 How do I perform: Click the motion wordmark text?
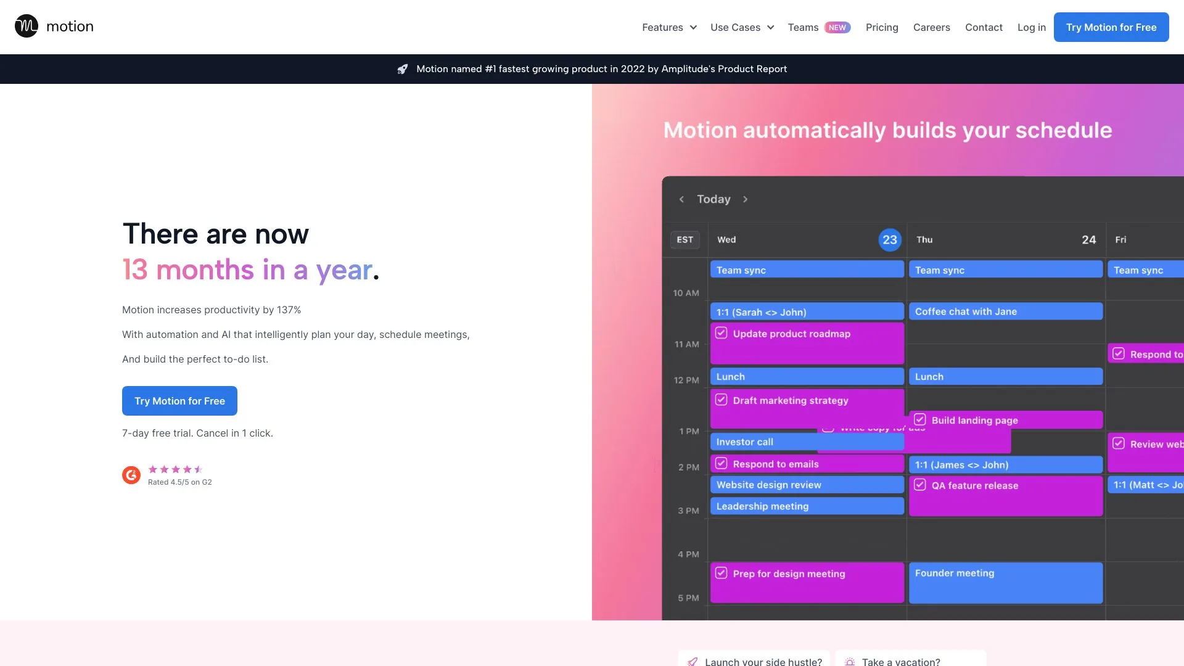tap(70, 27)
